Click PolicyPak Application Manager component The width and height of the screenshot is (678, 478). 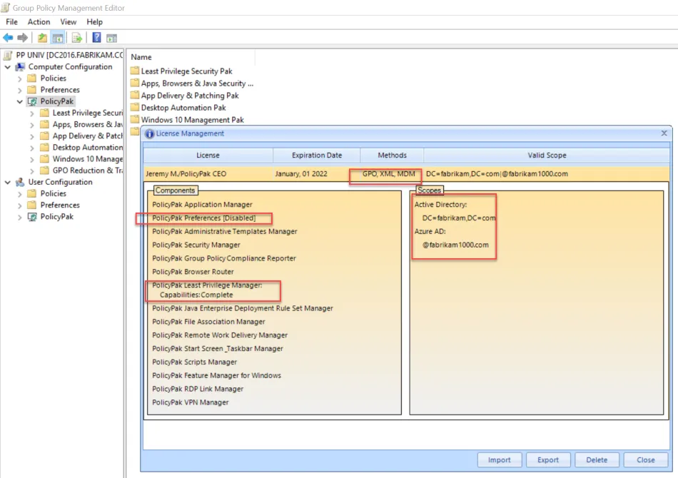pyautogui.click(x=202, y=205)
